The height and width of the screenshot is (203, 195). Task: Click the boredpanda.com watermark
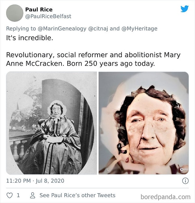[165, 197]
